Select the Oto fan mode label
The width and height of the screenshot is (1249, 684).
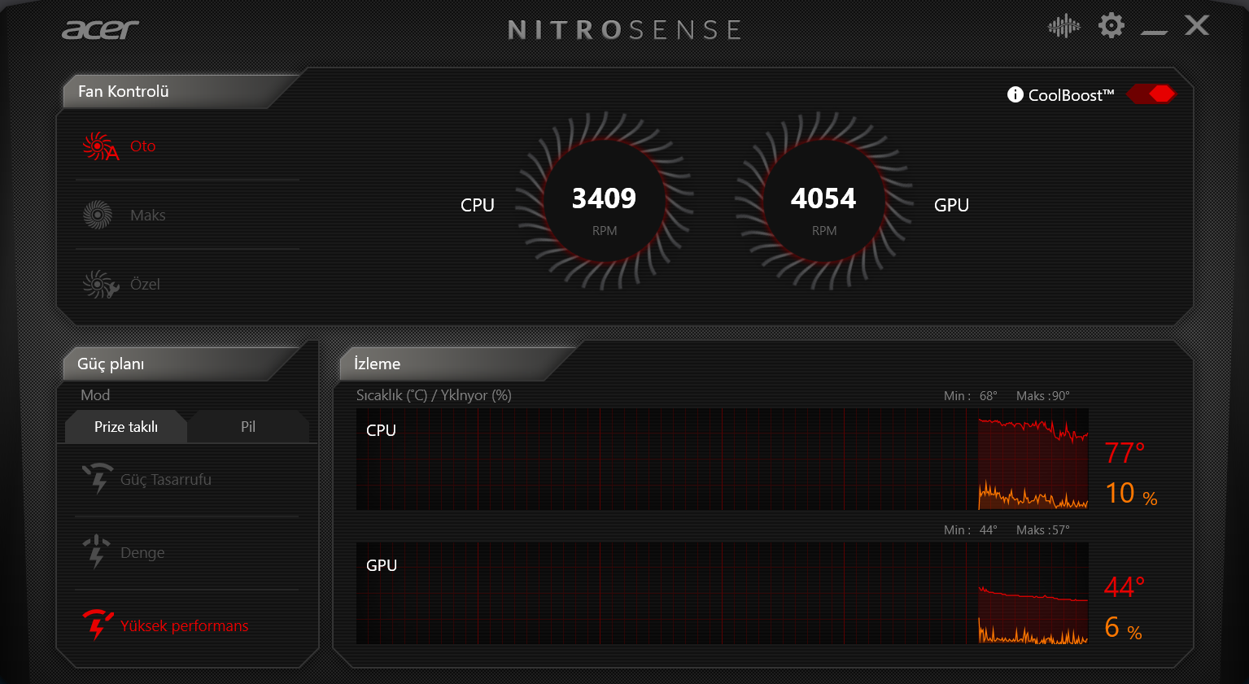[143, 146]
